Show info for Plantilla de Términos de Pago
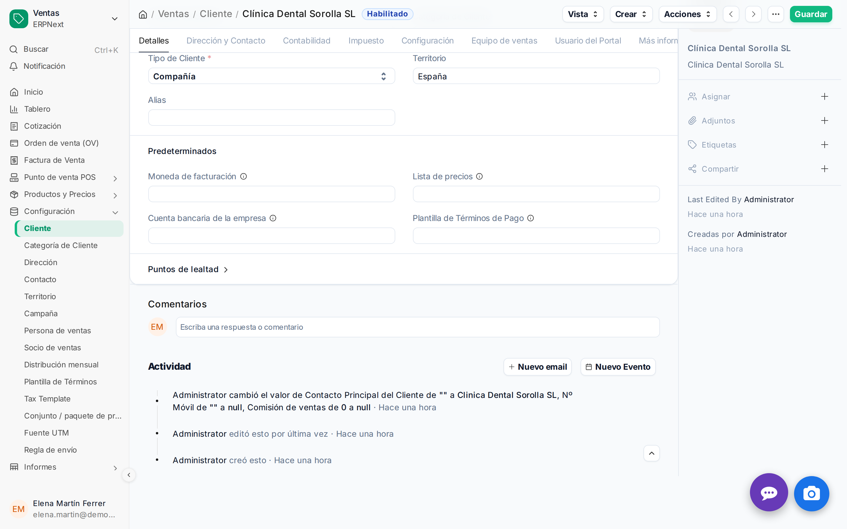847x529 pixels. pyautogui.click(x=531, y=218)
